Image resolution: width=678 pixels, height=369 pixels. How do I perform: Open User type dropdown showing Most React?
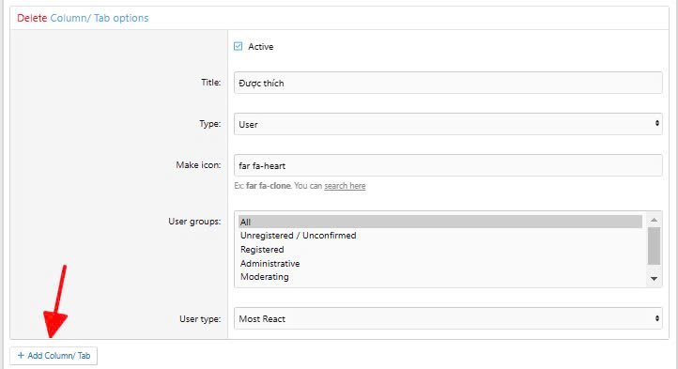pos(448,318)
